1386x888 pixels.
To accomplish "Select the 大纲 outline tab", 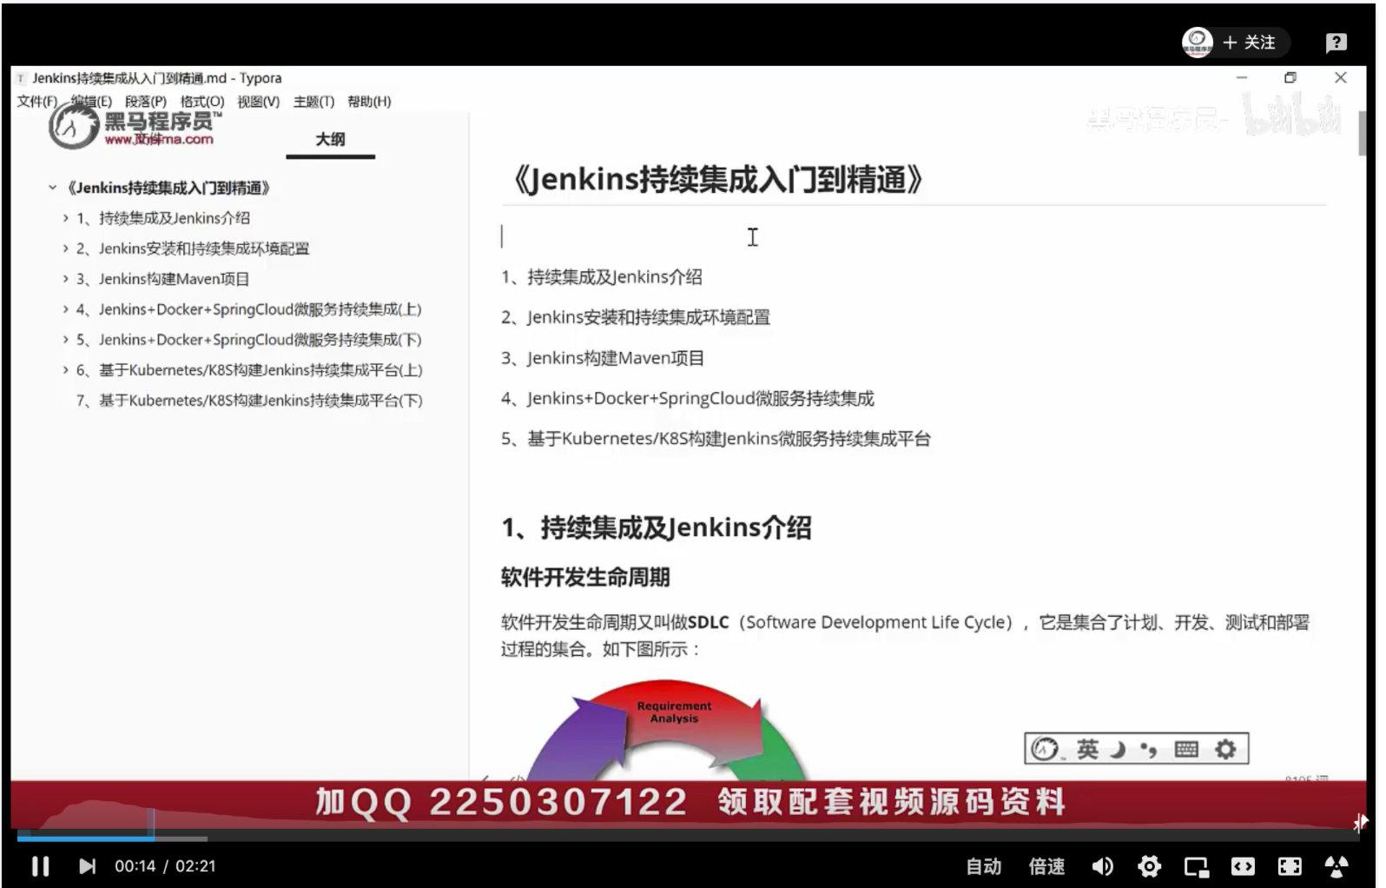I will click(330, 139).
